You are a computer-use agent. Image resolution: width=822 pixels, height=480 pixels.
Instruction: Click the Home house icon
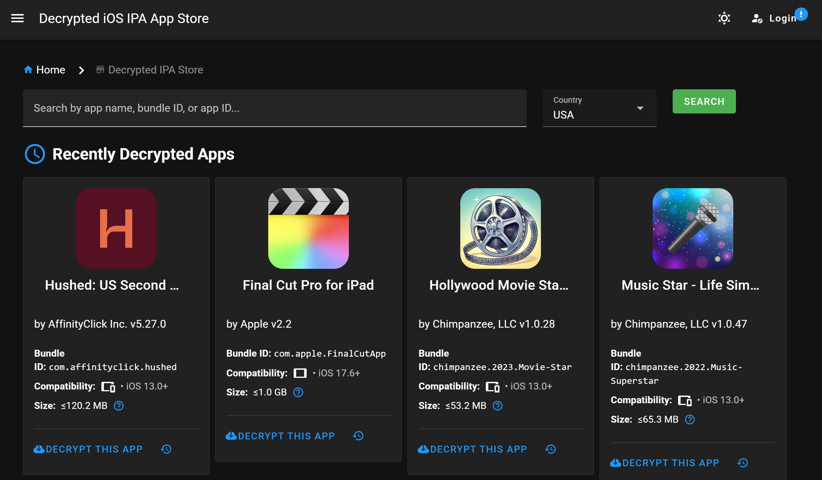[28, 70]
